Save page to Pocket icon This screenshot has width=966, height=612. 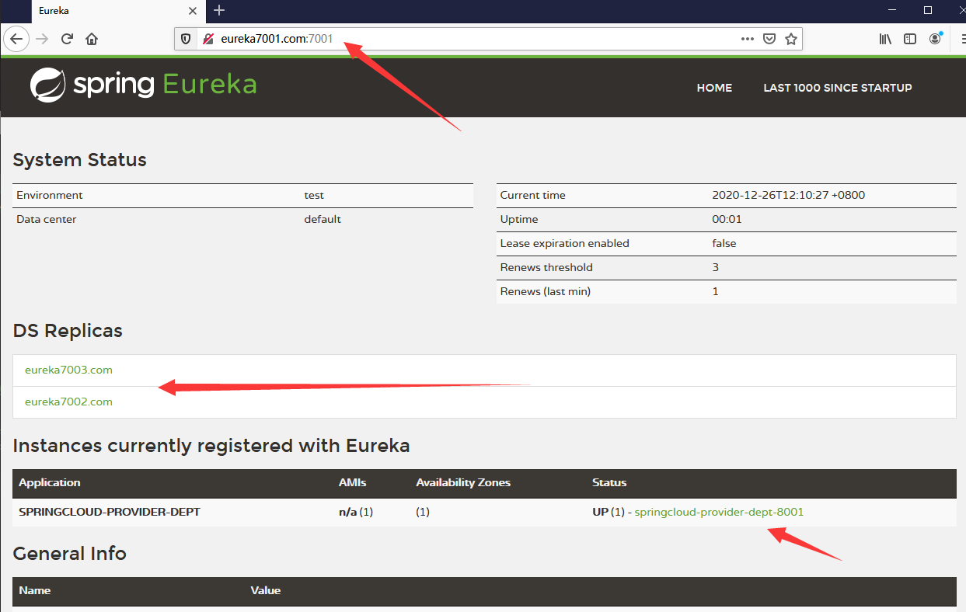coord(769,39)
